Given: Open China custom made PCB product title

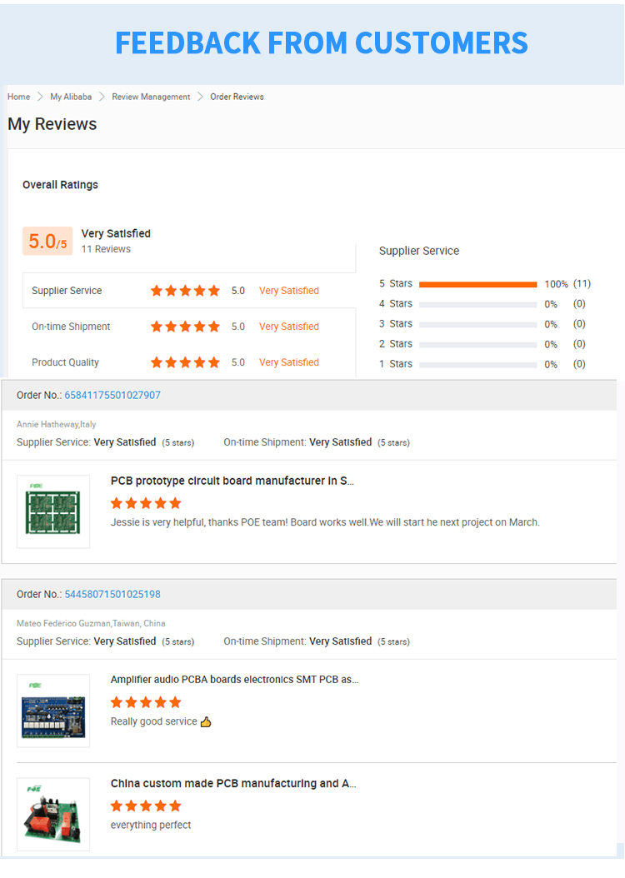Looking at the screenshot, I should [x=233, y=783].
